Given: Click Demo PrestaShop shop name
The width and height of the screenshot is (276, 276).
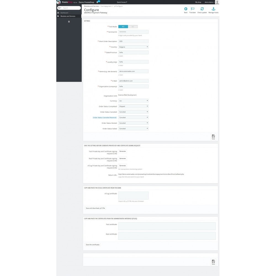Looking at the screenshot, I should (86, 2).
